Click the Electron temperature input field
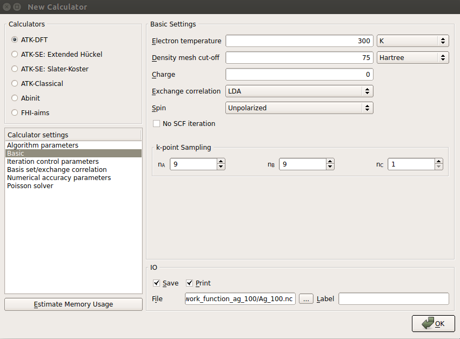The image size is (460, 339). tap(299, 41)
